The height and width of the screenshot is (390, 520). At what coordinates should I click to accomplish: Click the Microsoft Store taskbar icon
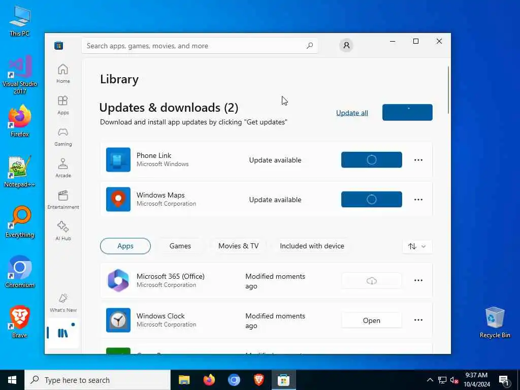point(283,380)
